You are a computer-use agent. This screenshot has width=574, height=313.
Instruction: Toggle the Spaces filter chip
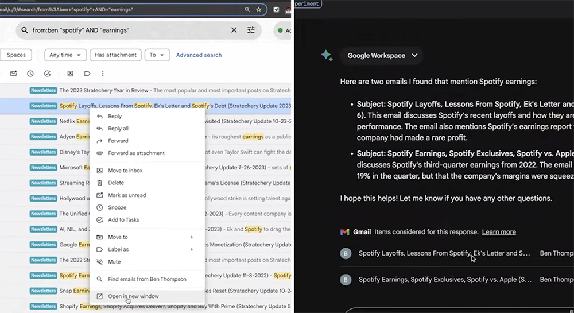click(x=16, y=55)
